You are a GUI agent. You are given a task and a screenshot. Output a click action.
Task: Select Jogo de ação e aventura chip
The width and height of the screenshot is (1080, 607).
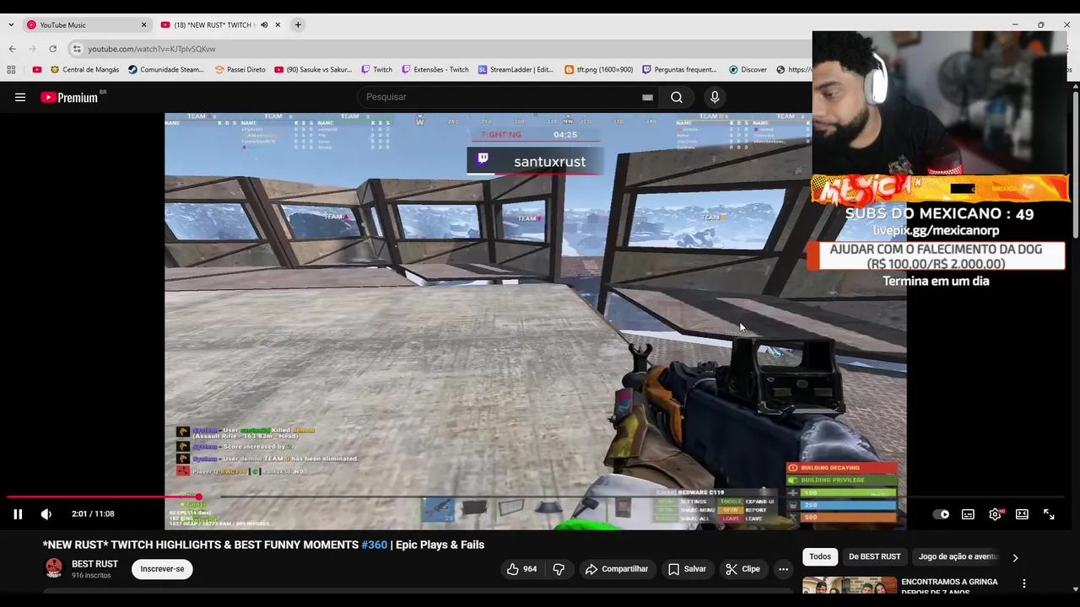click(957, 556)
